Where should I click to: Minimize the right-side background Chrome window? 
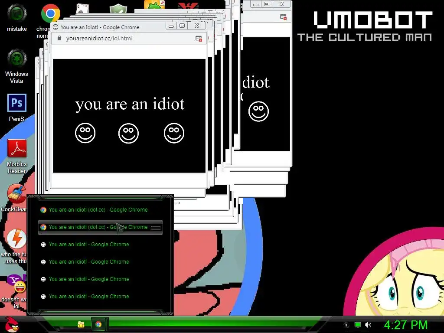[256, 4]
